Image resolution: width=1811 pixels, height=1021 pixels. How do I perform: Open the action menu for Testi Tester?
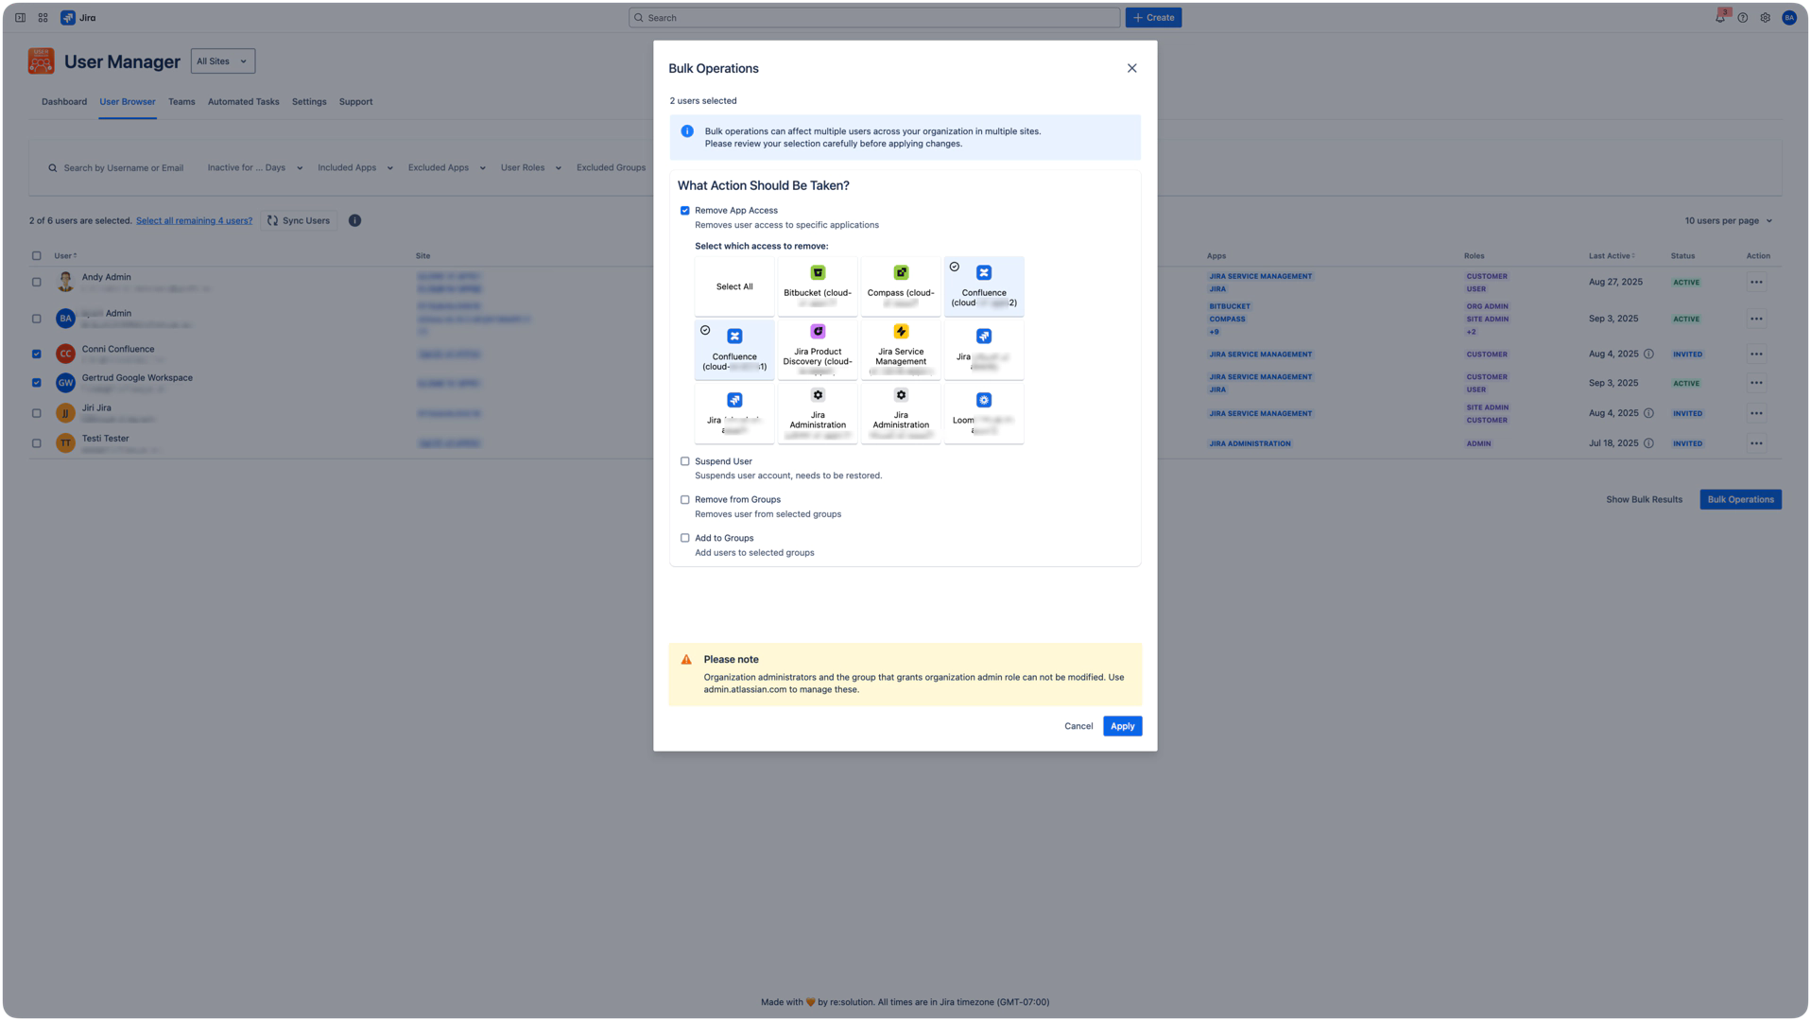pyautogui.click(x=1756, y=443)
